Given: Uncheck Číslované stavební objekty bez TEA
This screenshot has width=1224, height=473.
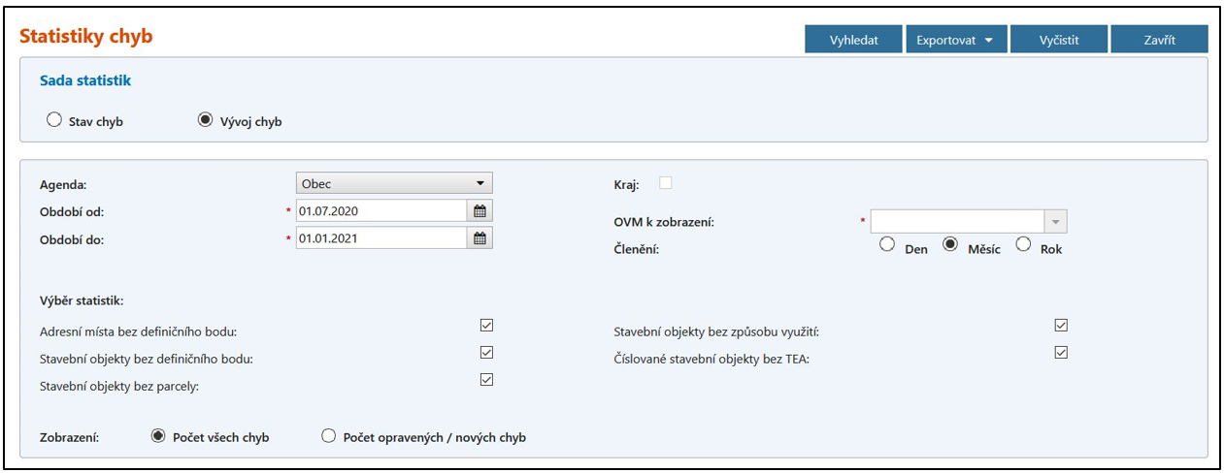Looking at the screenshot, I should click(x=1061, y=352).
